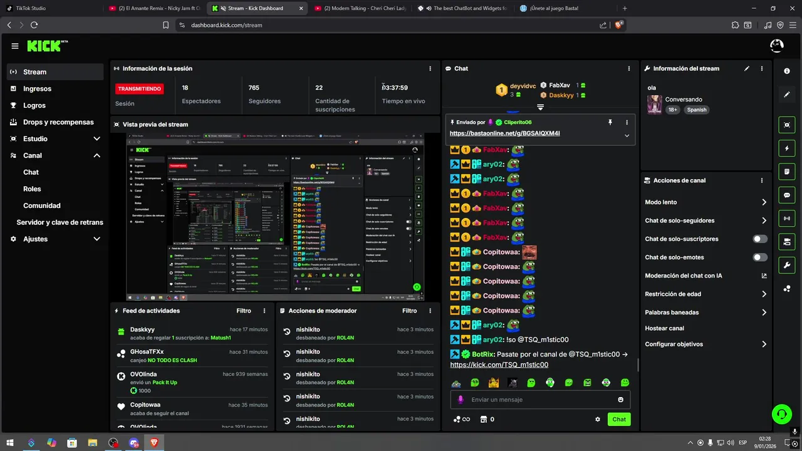Click the info icon in right sidebar
Screen dimensions: 802x451
coord(787,71)
